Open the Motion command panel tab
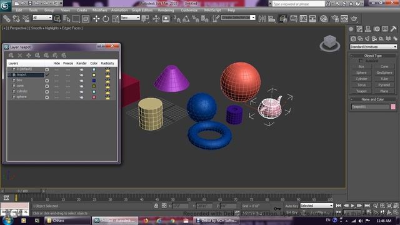This screenshot has width=400, height=225. [376, 29]
